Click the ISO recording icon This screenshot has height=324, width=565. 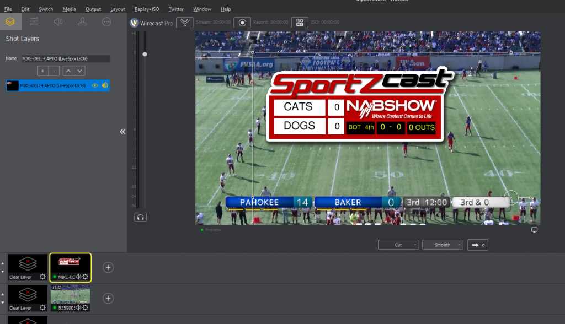point(299,23)
